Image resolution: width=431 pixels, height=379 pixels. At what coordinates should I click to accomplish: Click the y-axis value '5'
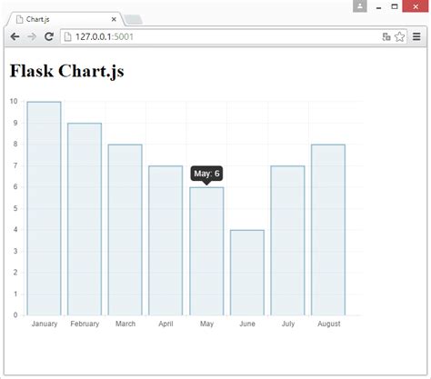point(15,208)
